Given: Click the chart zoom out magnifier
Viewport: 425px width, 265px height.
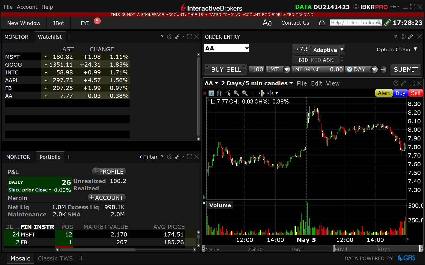Looking at the screenshot, I should [x=245, y=93].
